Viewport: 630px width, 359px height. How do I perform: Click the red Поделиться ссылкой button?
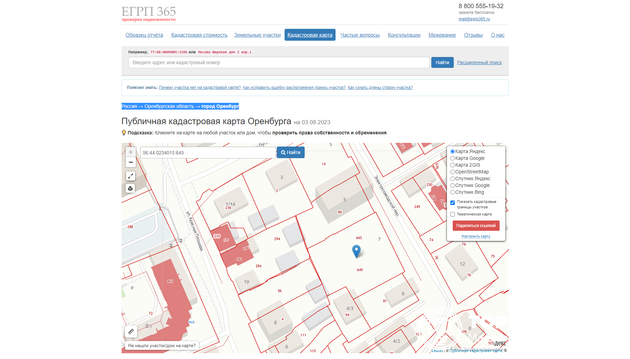(x=476, y=226)
